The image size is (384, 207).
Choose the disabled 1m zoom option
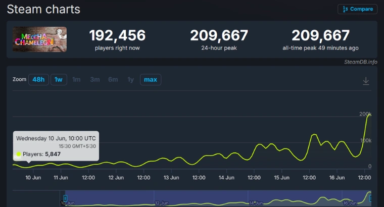76,80
